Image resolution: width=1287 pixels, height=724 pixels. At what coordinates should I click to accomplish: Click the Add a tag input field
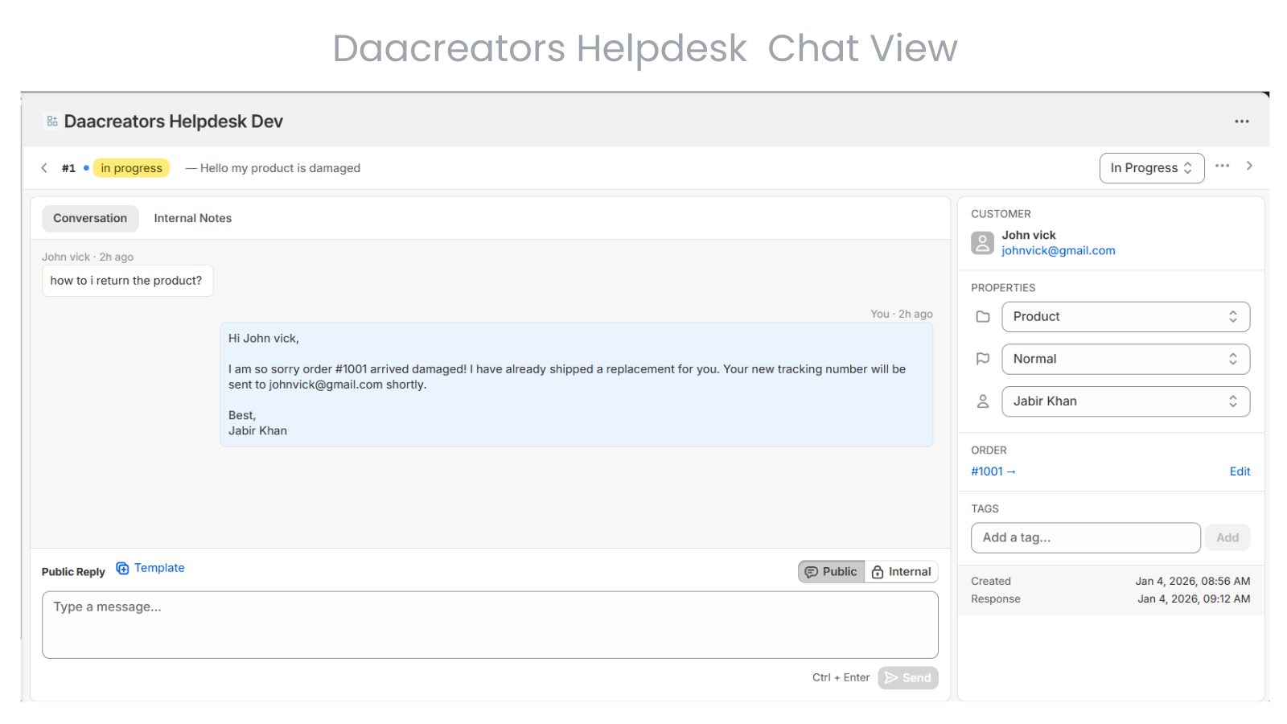(1084, 537)
